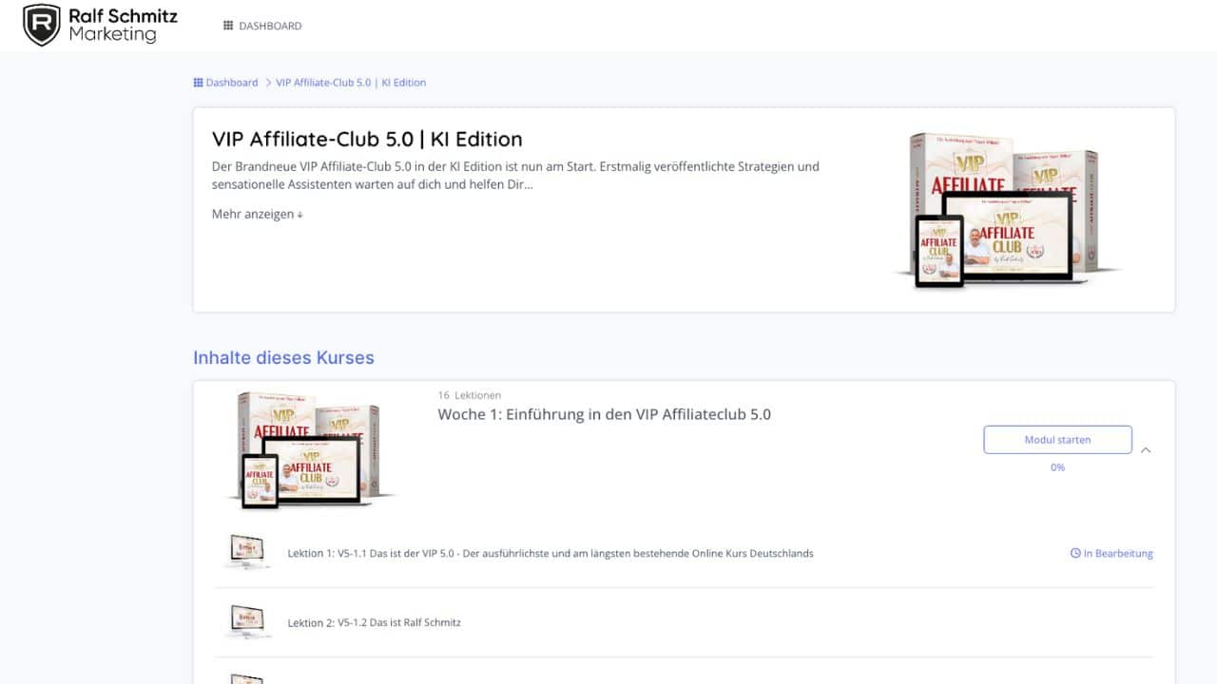
Task: Click the VIP Affiliate-Club 5.0 | KI Edition heading
Action: [x=367, y=139]
